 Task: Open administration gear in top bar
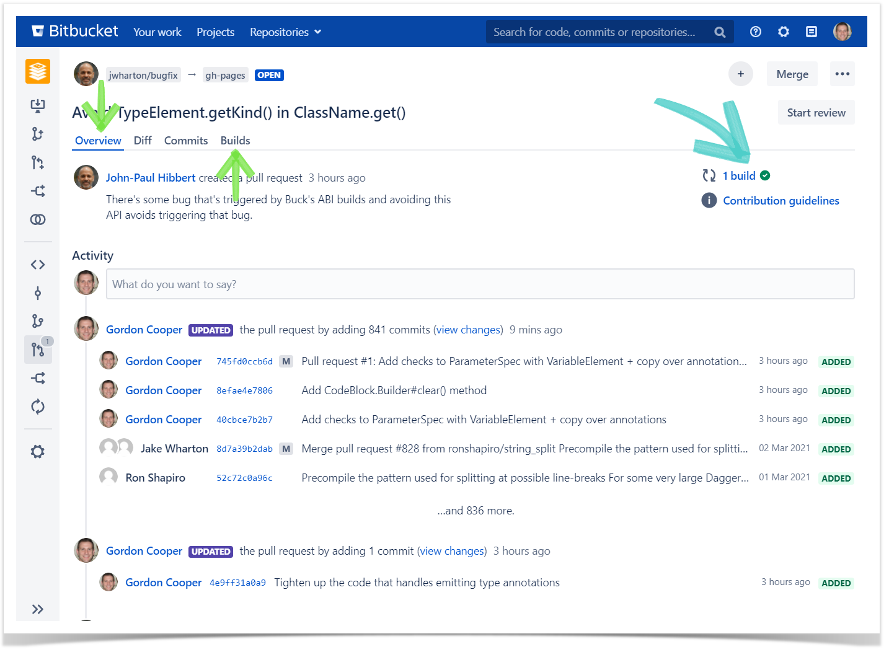pos(784,32)
